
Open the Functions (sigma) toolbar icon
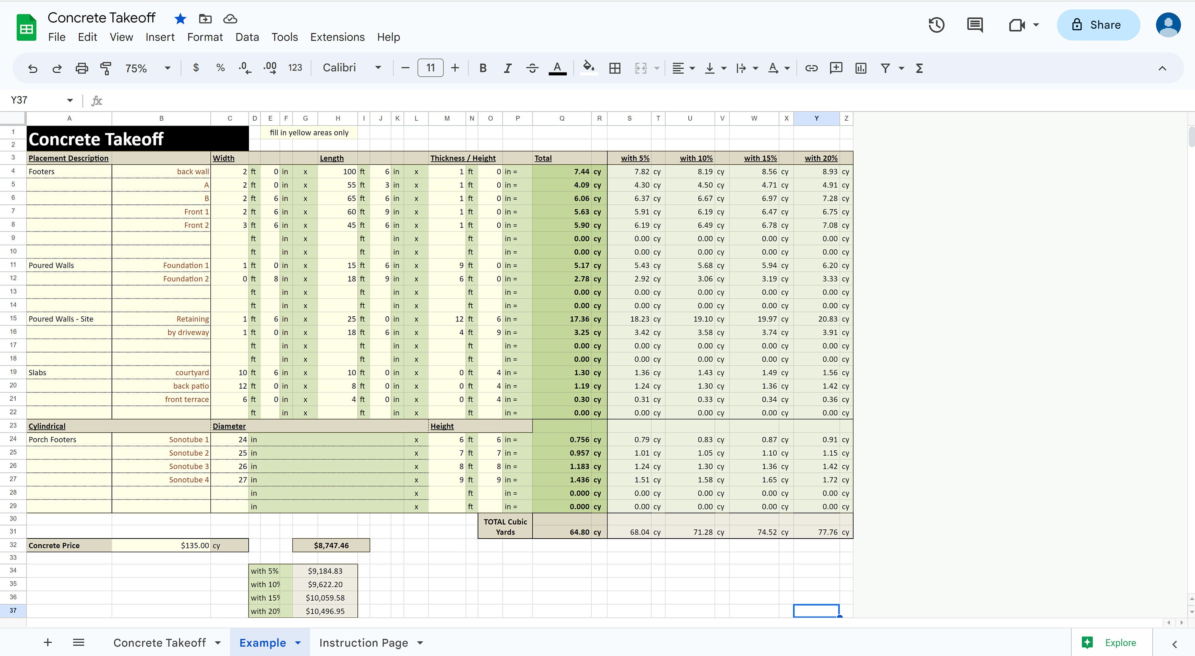[x=919, y=68]
